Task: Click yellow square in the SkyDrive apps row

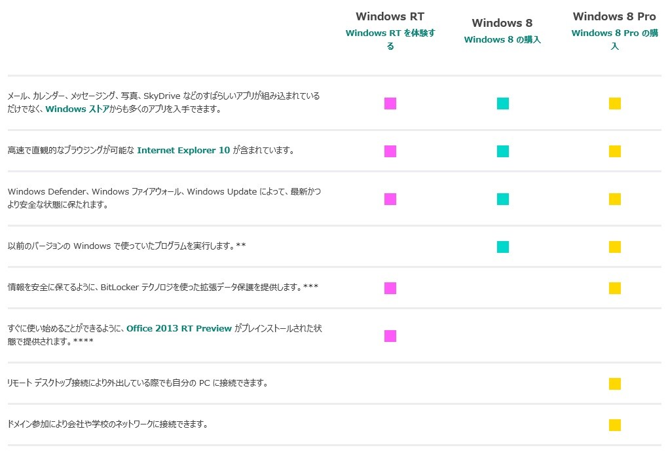Action: [615, 104]
